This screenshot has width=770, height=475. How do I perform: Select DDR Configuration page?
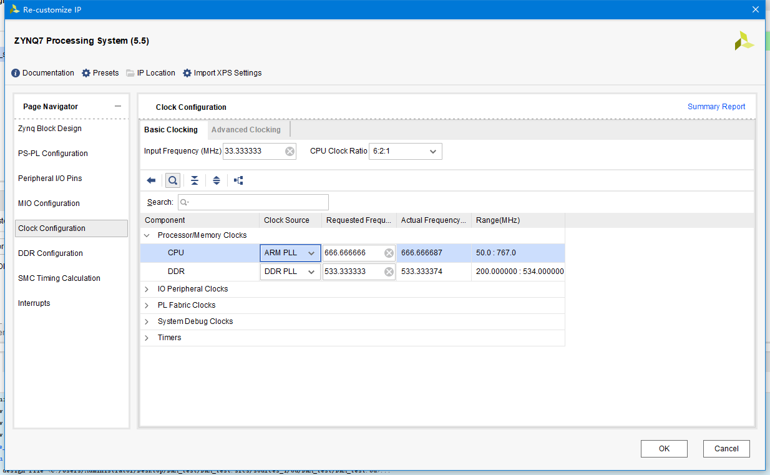point(51,253)
